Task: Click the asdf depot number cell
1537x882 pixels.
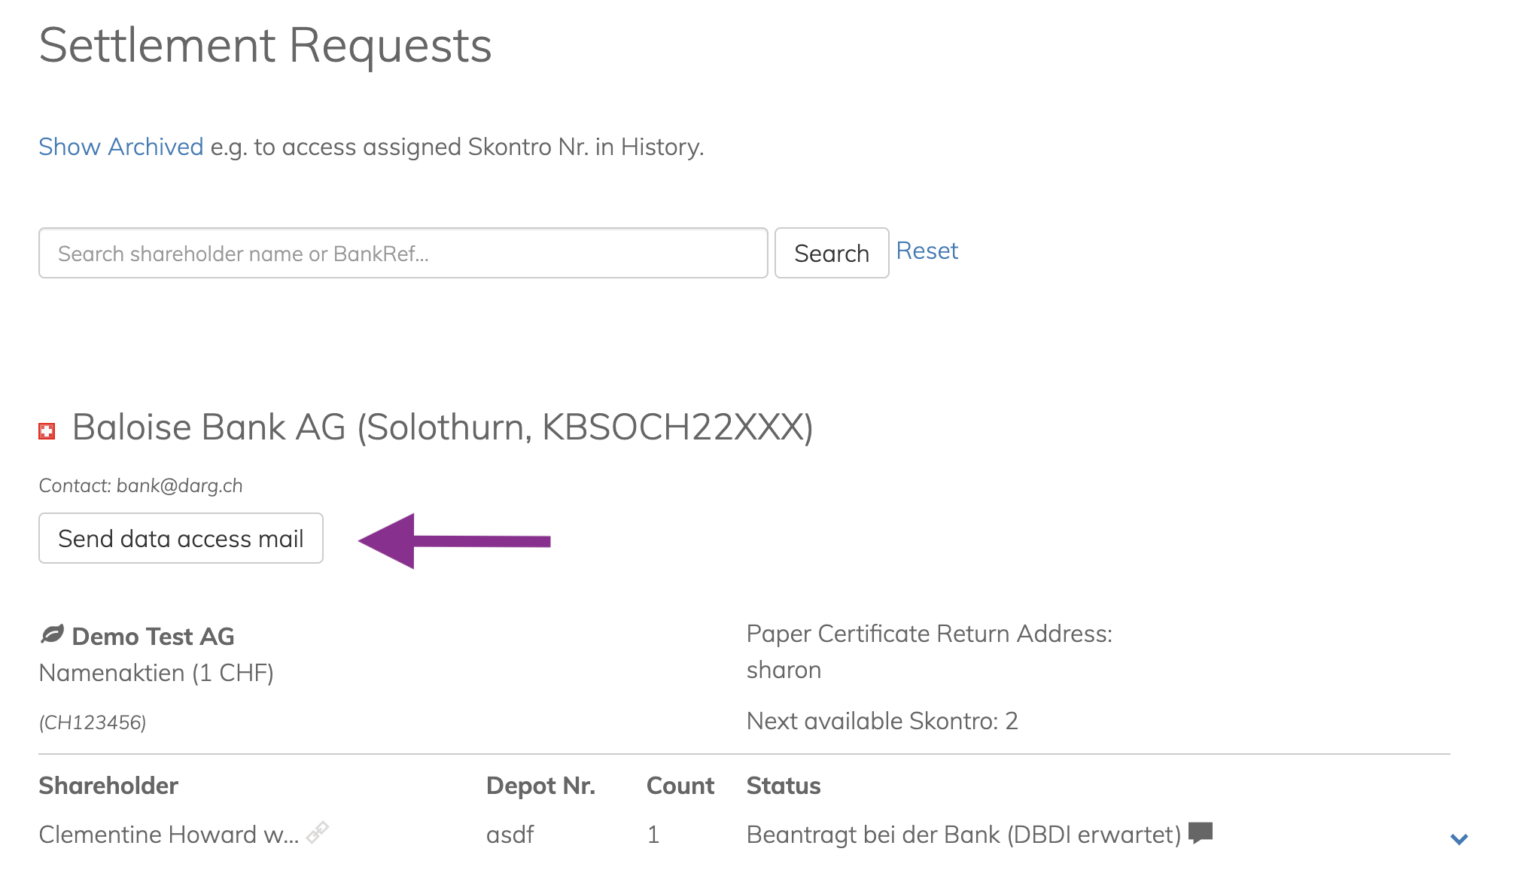Action: 510,835
